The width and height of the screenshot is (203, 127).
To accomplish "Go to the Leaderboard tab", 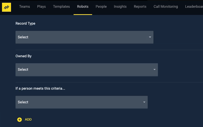I will (x=194, y=6).
